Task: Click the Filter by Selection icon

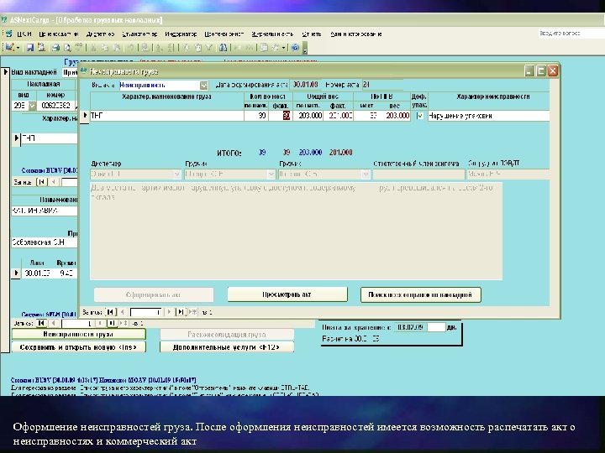Action: 186,47
